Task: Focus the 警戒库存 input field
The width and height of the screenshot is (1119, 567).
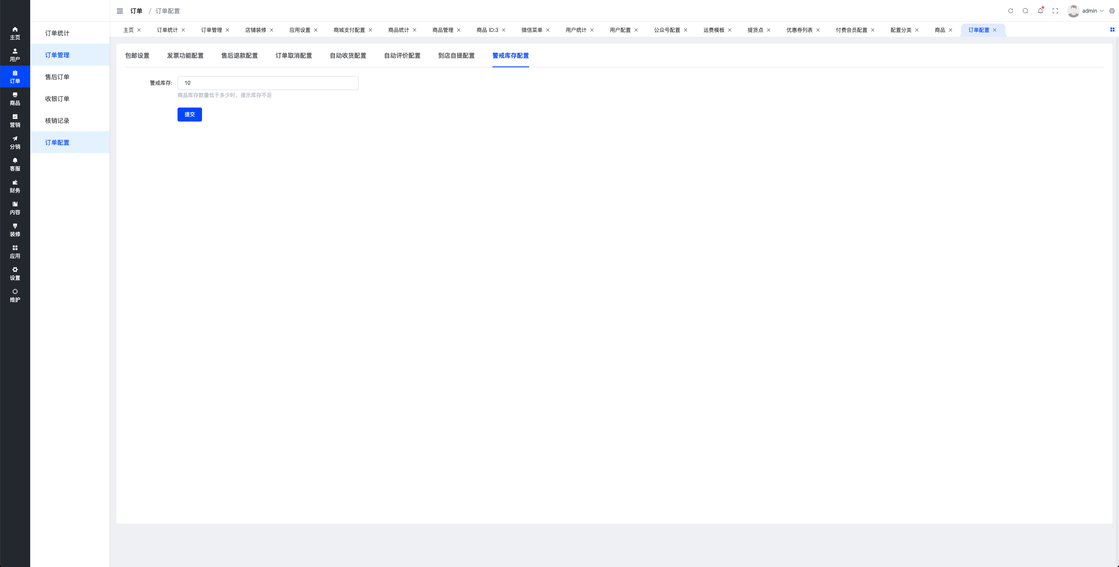Action: pyautogui.click(x=268, y=83)
